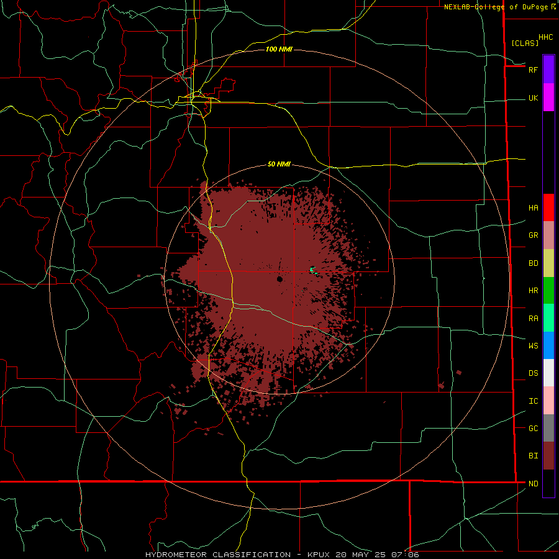Image resolution: width=559 pixels, height=559 pixels.
Task: Click the black radar site dot
Action: coord(280,279)
